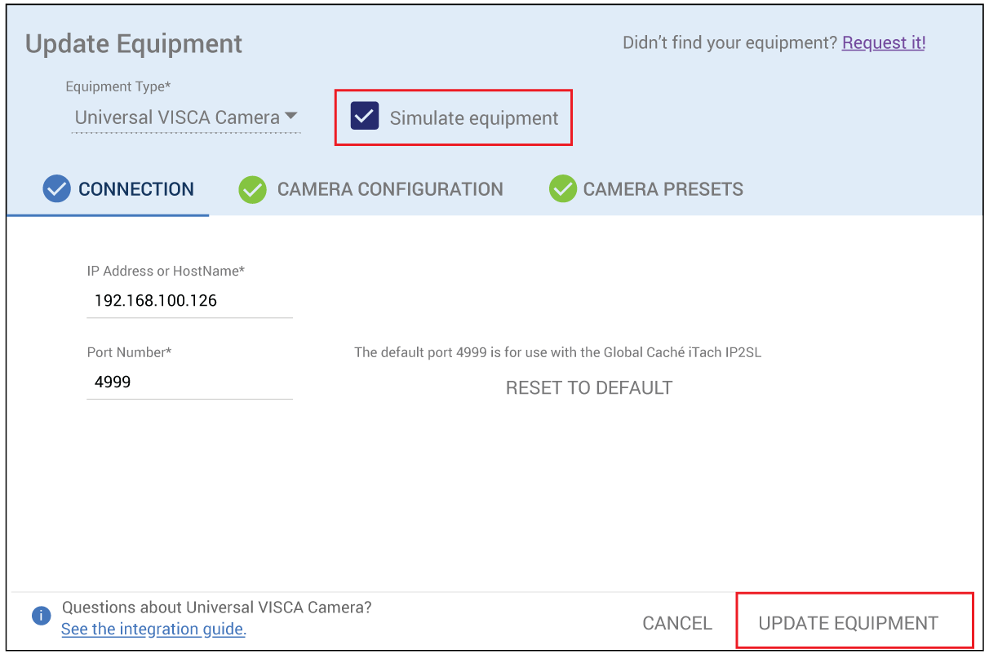Click the blue info icon at bottom left
The height and width of the screenshot is (654, 989).
coord(41,616)
